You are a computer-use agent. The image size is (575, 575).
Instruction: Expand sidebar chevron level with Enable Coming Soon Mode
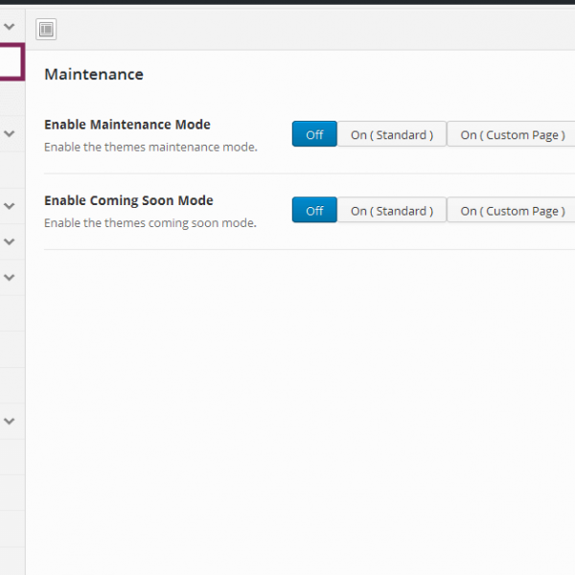coord(10,205)
